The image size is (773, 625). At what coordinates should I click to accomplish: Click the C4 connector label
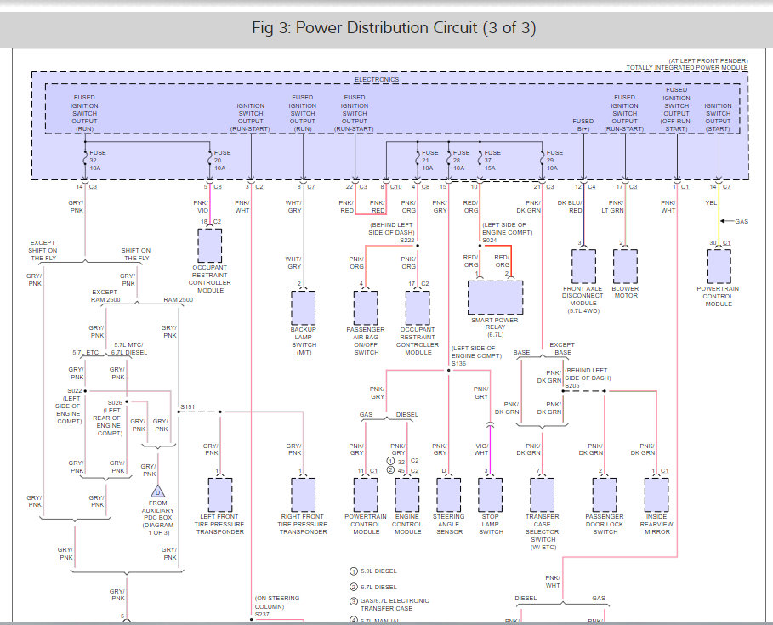tap(592, 187)
